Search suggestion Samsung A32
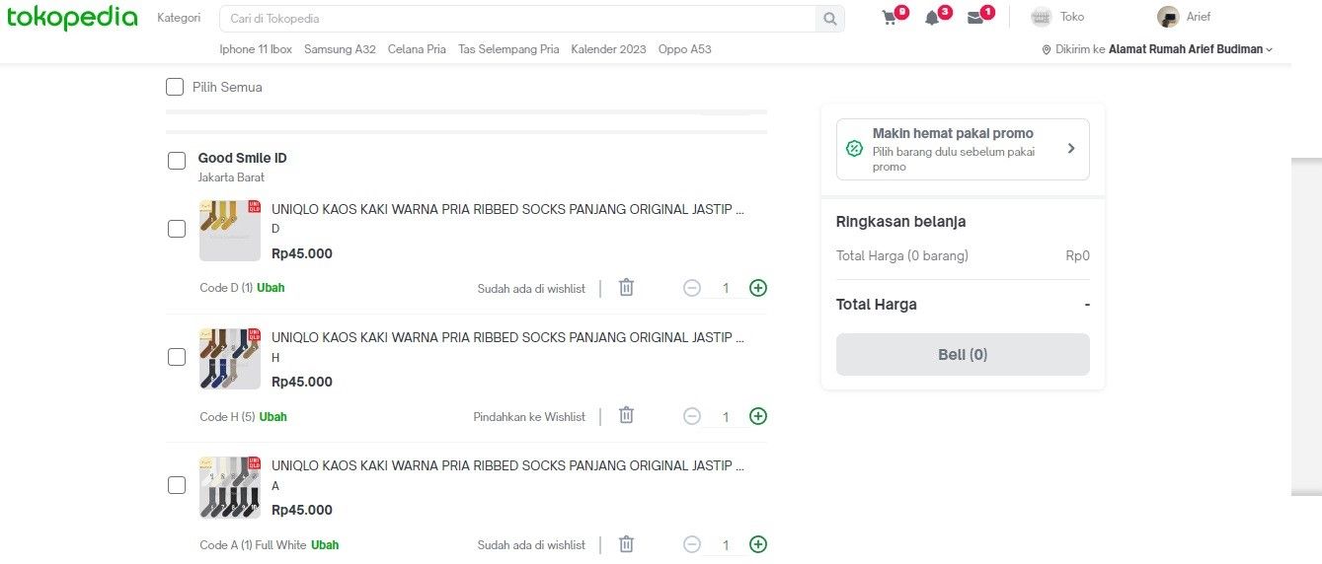 pos(340,49)
